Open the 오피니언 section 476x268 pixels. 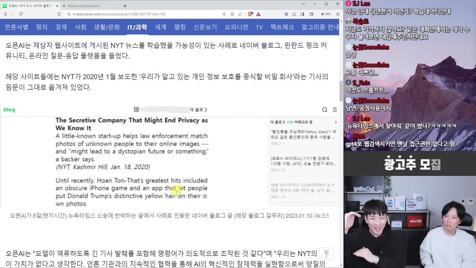tap(236, 27)
